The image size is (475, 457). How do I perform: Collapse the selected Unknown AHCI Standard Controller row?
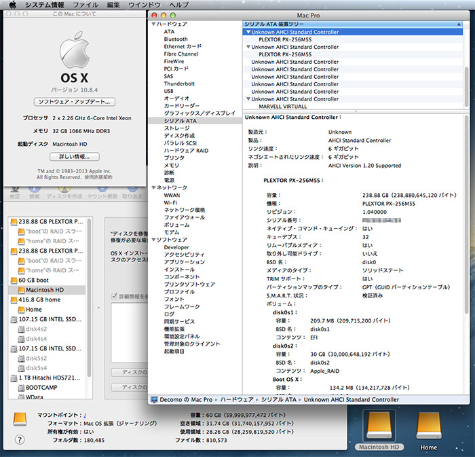(248, 32)
